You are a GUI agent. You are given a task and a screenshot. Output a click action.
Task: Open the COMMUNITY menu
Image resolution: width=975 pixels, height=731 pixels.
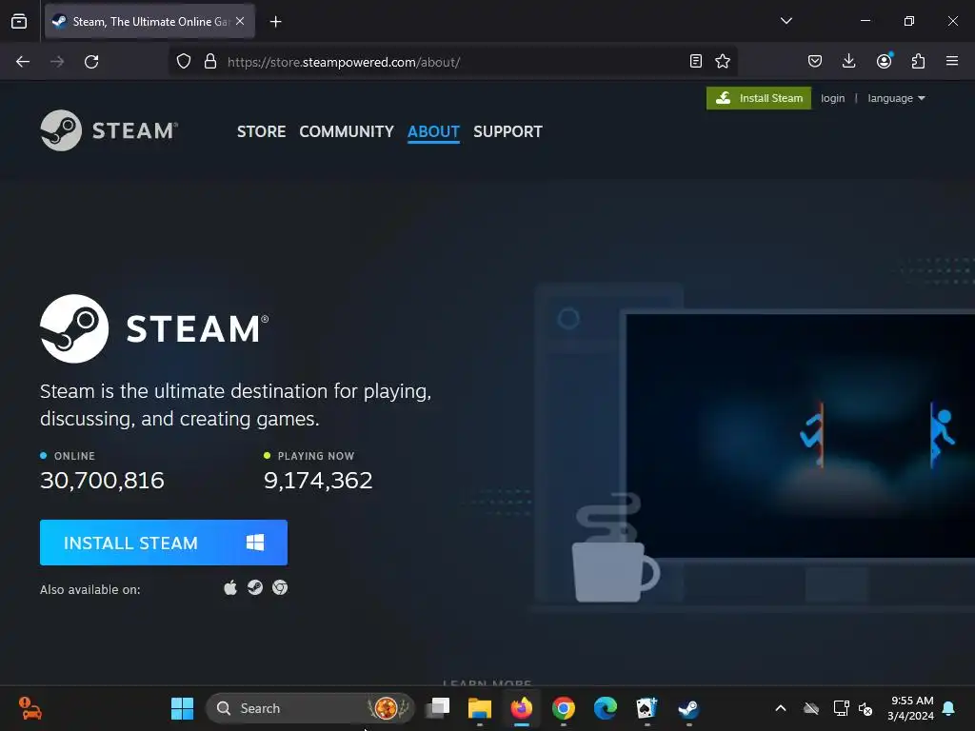click(347, 131)
